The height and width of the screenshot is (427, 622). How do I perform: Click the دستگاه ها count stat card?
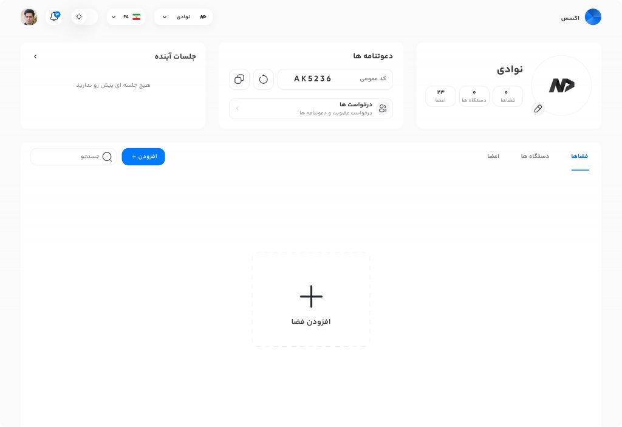coord(474,96)
